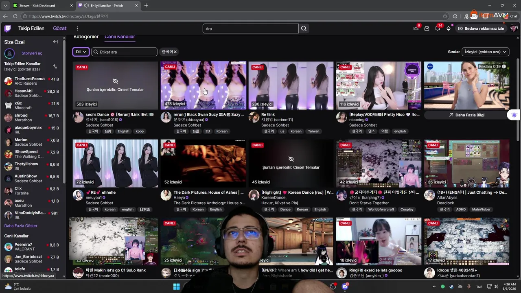
Task: Click Daha Fazla Bilgi ad button
Action: [x=466, y=115]
